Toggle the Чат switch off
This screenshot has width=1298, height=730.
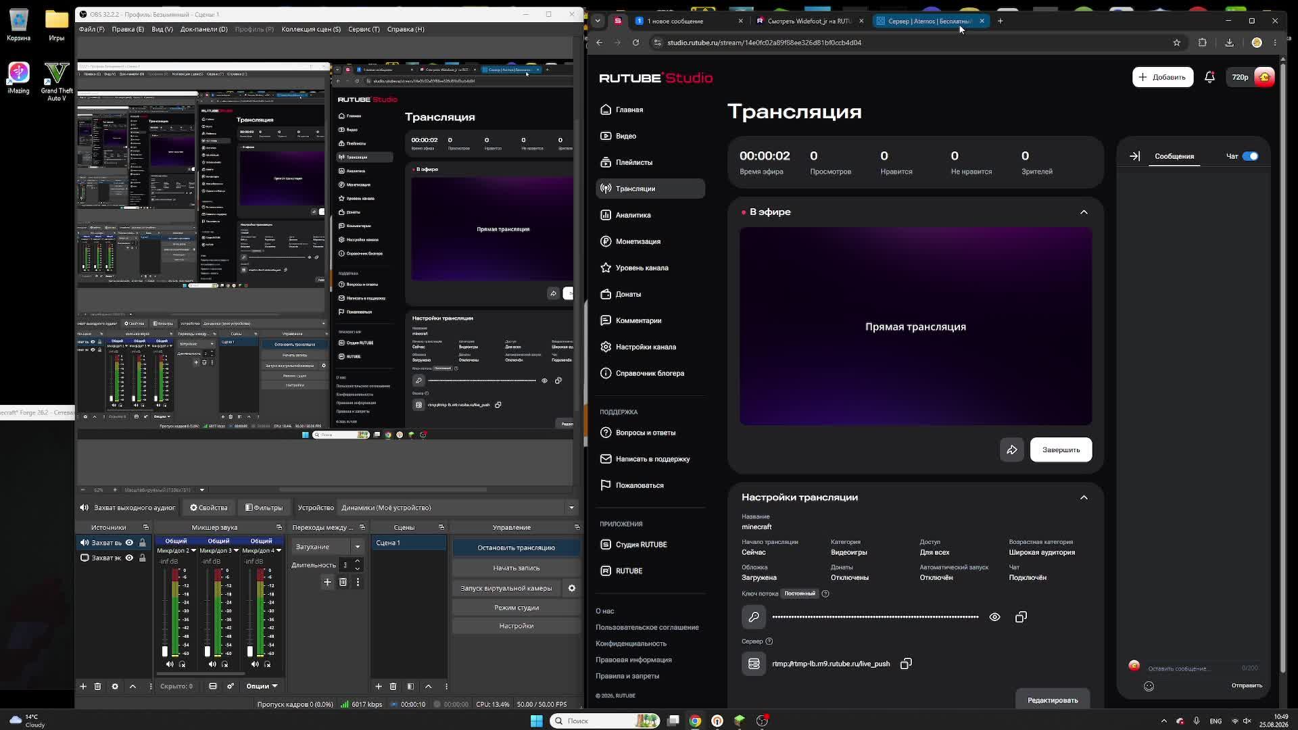tap(1250, 156)
